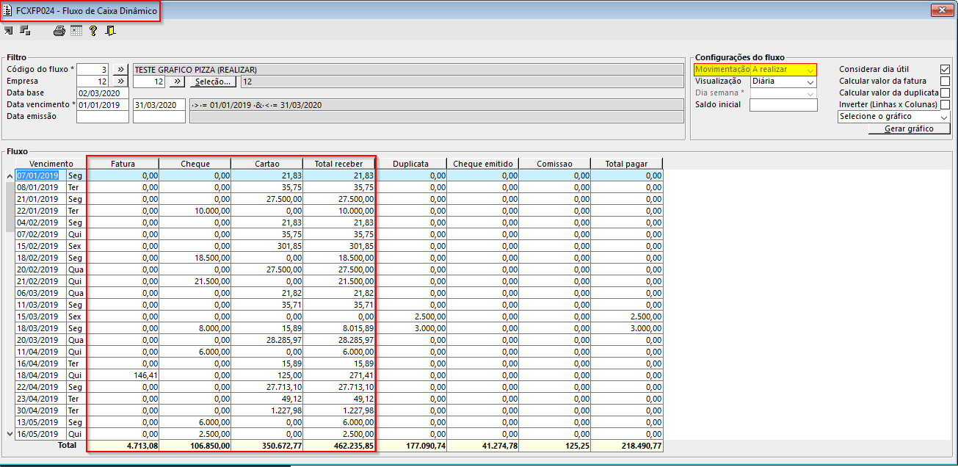
Task: Click the document icon in title bar
Action: click(8, 11)
